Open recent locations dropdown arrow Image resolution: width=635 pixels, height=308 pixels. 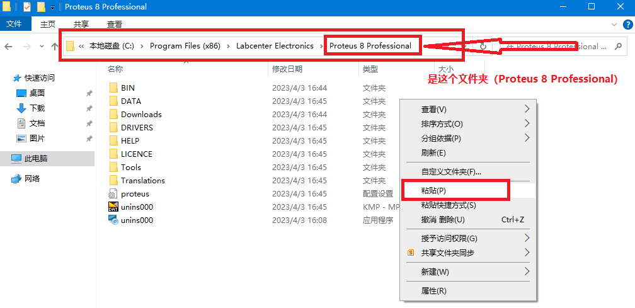pyautogui.click(x=42, y=47)
